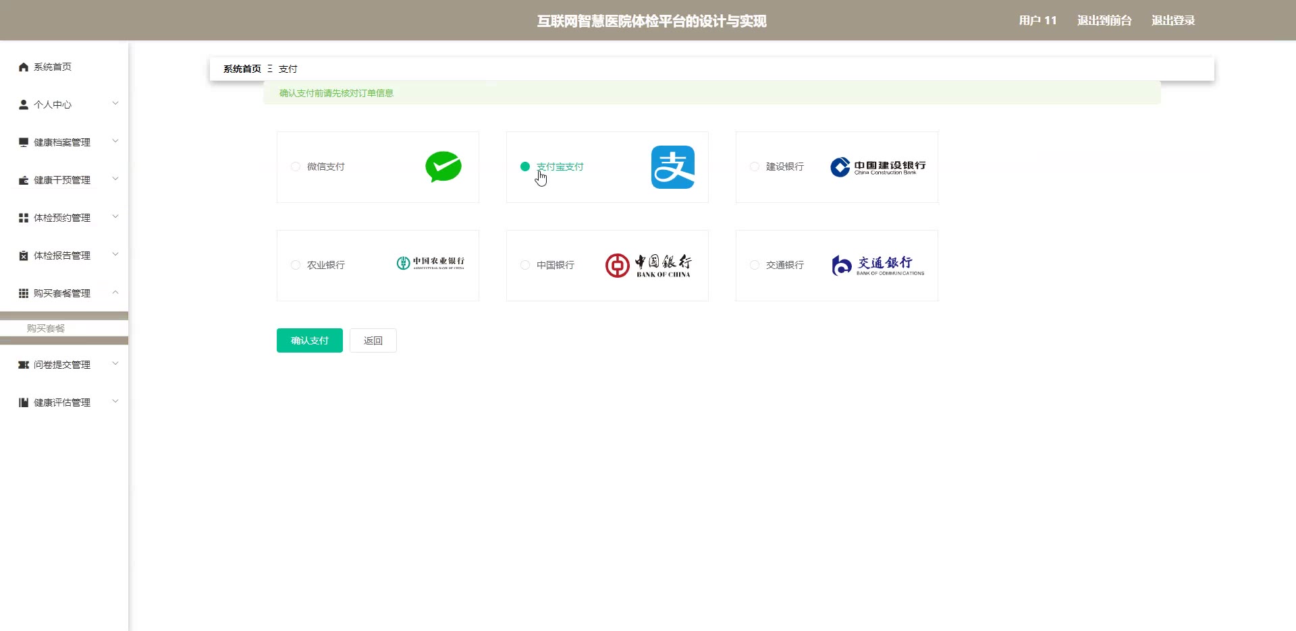1296x631 pixels.
Task: Click the 互联网智慧医院体检平台的设计与实现 title
Action: coord(652,21)
